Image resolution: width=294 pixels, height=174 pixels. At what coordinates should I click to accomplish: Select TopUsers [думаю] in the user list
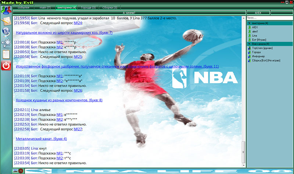click(x=262, y=48)
